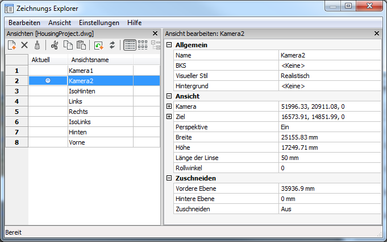Click the Cut scissors icon
Viewport: 387px width, 242px height.
tap(55, 45)
